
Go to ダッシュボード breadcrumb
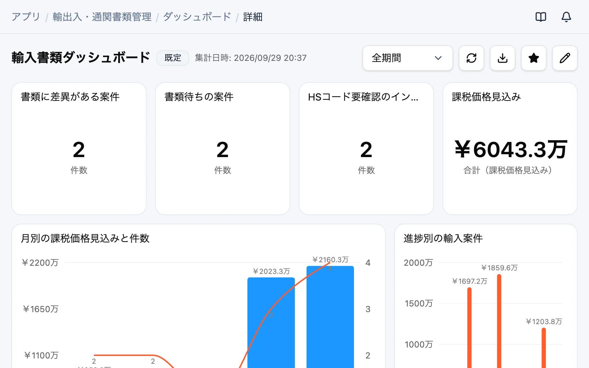pos(197,17)
